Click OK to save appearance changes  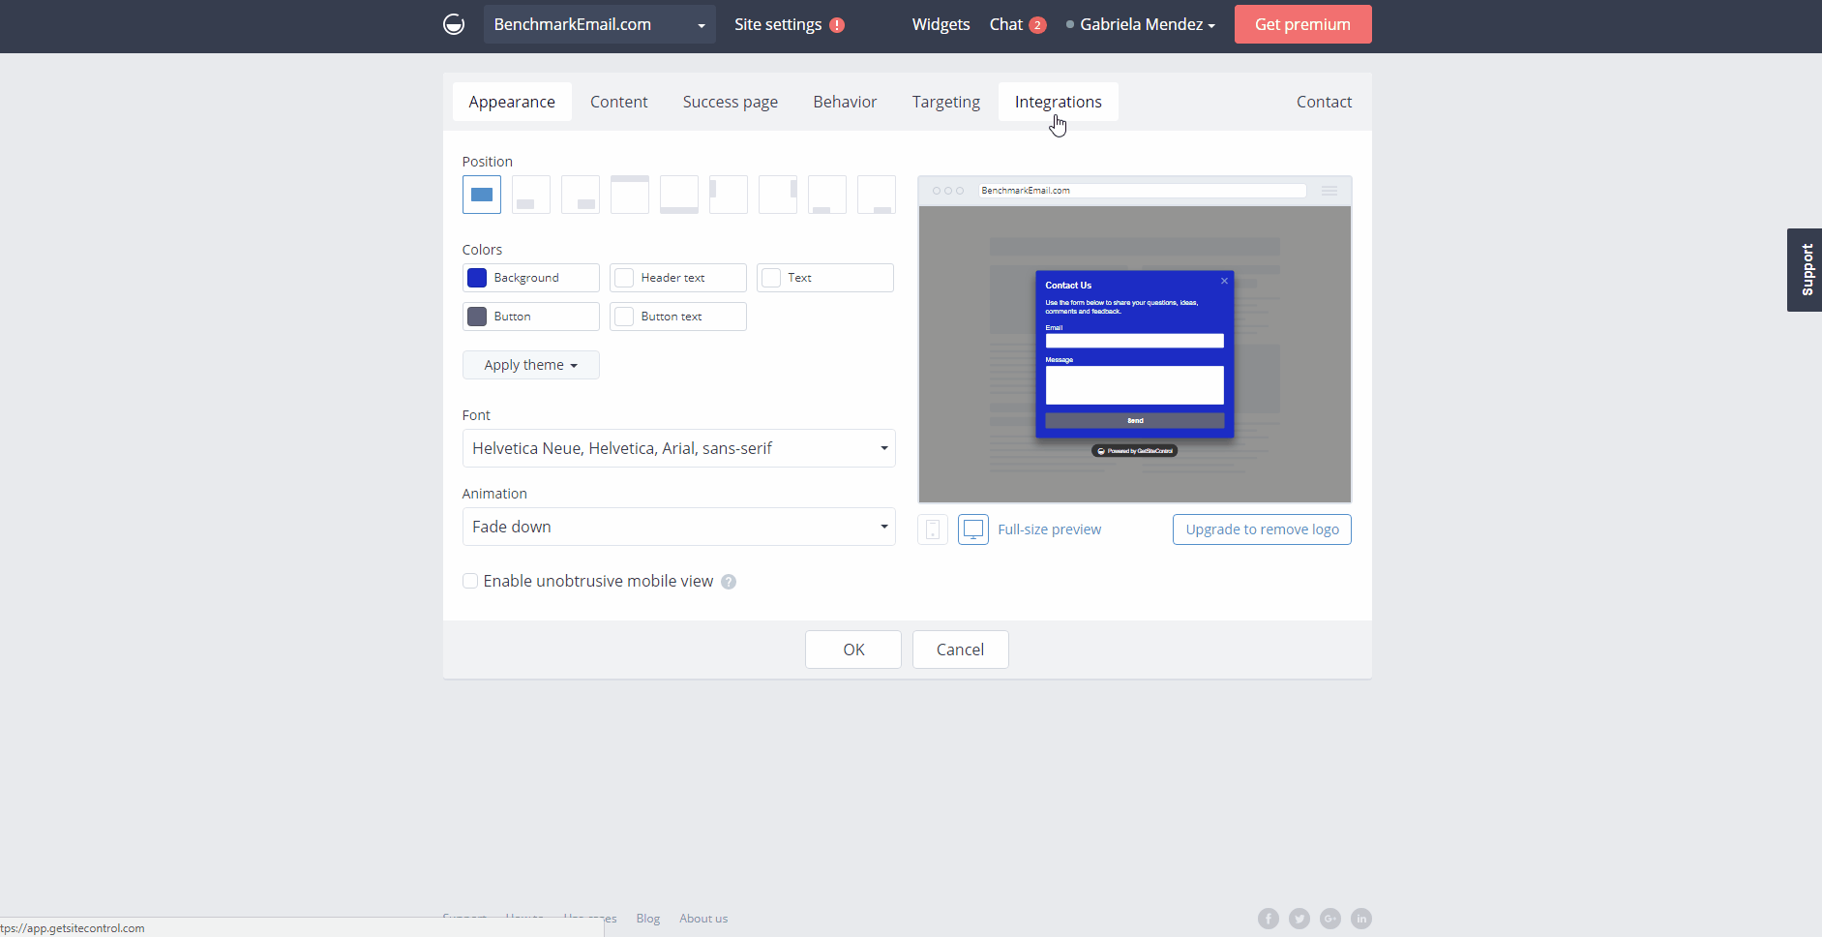pos(852,649)
